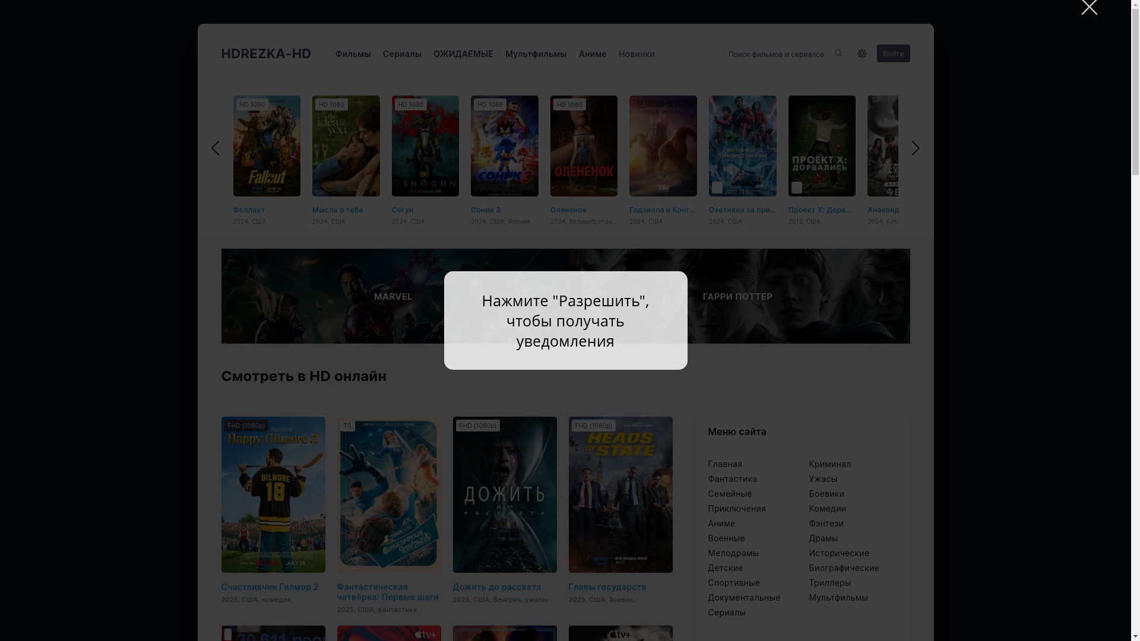
Task: Open the Ghostbusters poster thumbnail
Action: coord(743,146)
